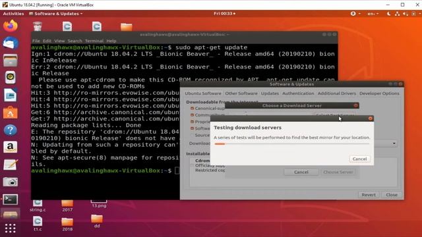Screen dimensions: 422x237
Task: Switch to the Developer Options tab
Action: tap(379, 93)
